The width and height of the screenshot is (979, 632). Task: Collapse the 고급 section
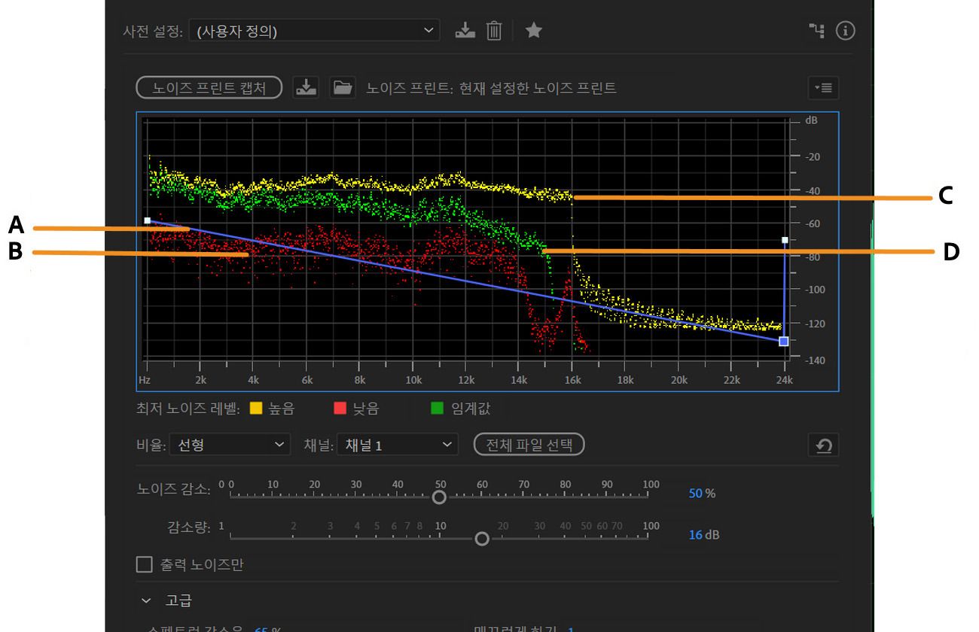point(146,600)
